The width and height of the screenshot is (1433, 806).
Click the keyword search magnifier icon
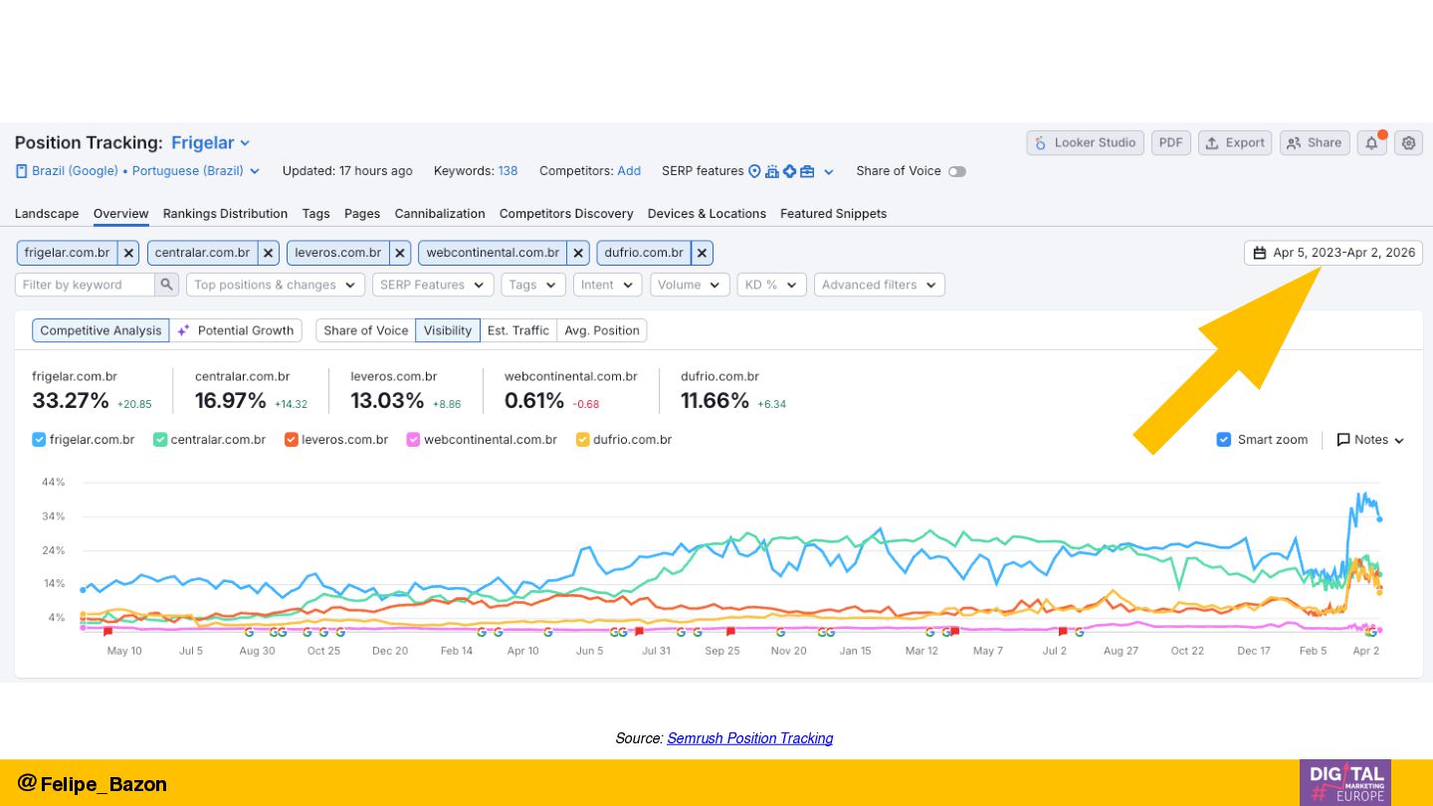point(167,285)
